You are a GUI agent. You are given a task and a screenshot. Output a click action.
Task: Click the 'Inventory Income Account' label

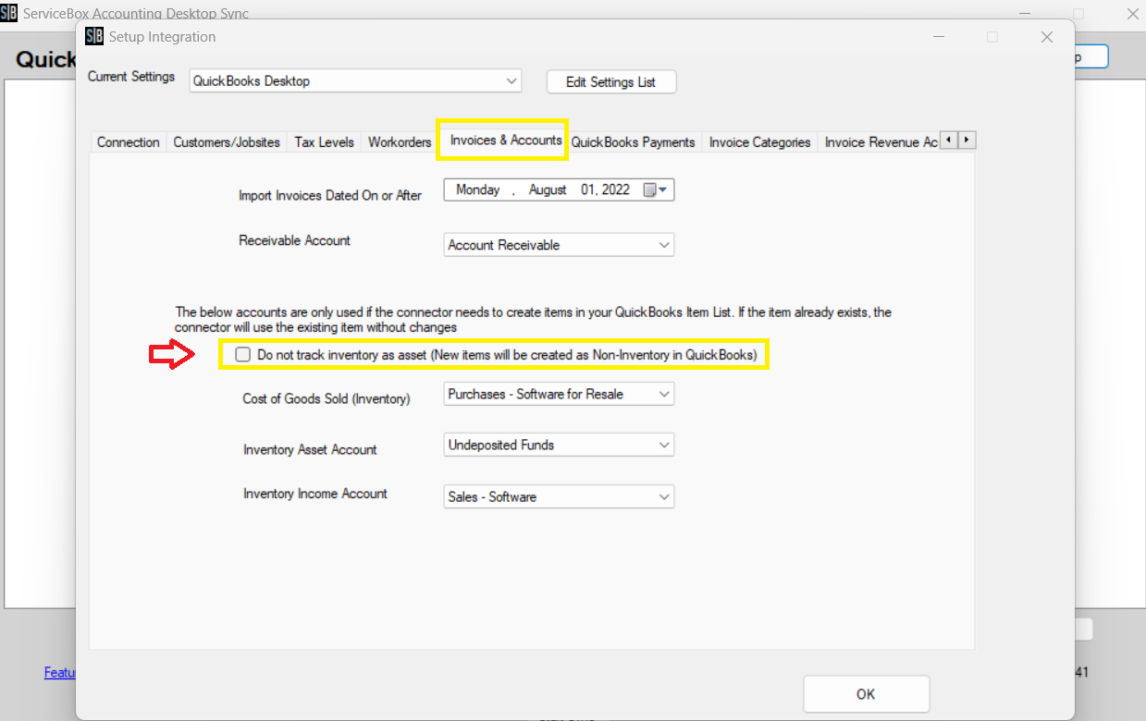click(x=315, y=494)
